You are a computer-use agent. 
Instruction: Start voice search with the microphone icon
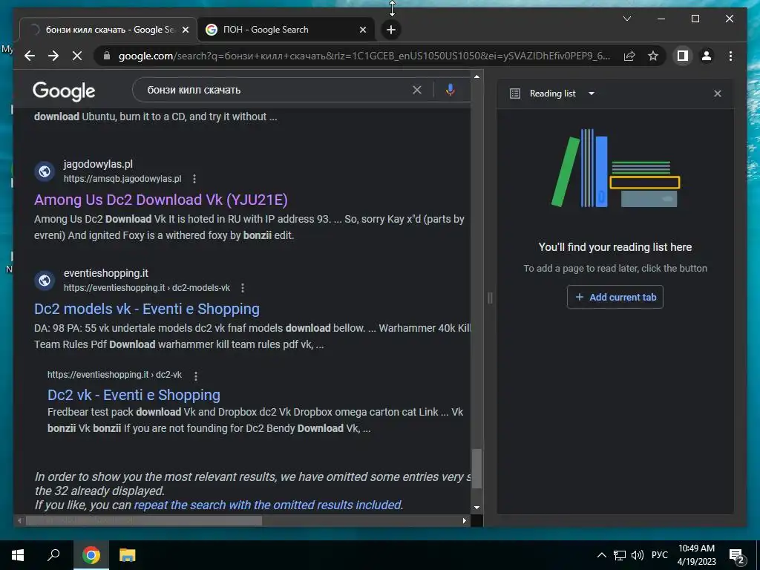tap(451, 90)
